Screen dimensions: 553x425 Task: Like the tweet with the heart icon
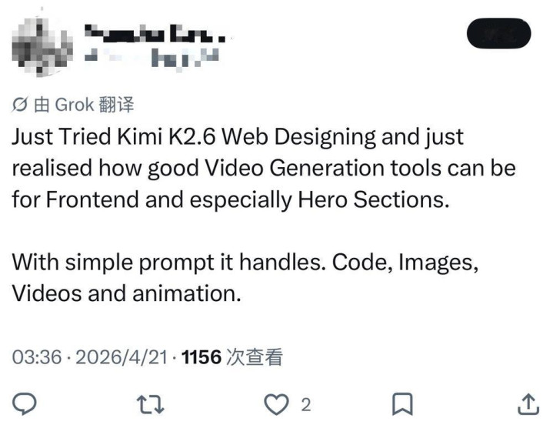(277, 404)
